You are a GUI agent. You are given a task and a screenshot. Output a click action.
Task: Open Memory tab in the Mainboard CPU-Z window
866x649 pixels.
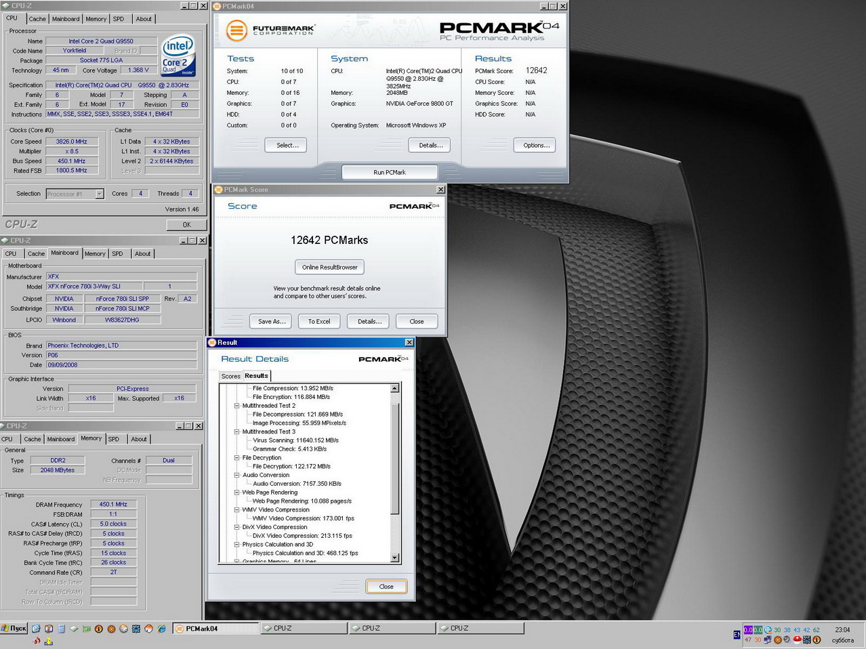coord(95,254)
